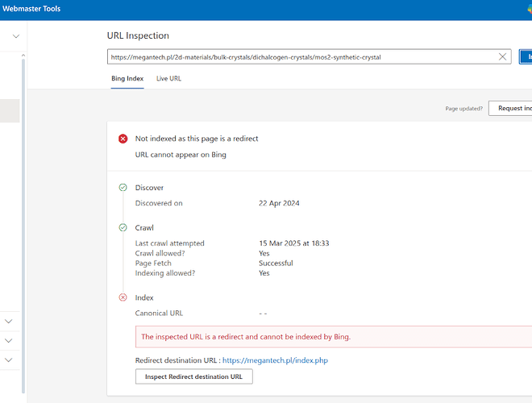Open the megantech.pl/index.php redirect link
Viewport: 532px width, 403px height.
click(x=275, y=360)
